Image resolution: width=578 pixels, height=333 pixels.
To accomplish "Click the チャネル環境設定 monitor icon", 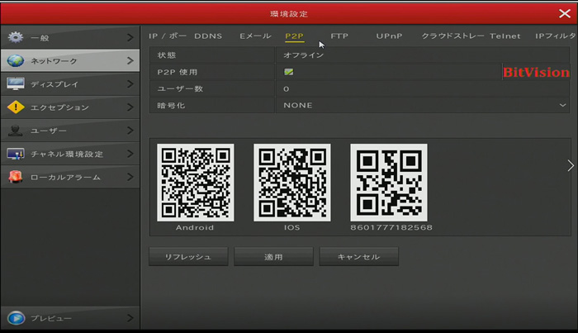I will pyautogui.click(x=16, y=154).
